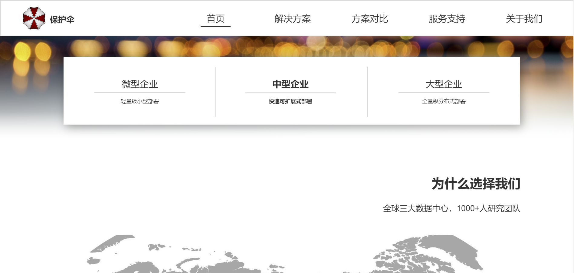The image size is (574, 273).
Task: Go to 方案对比 page
Action: point(370,19)
